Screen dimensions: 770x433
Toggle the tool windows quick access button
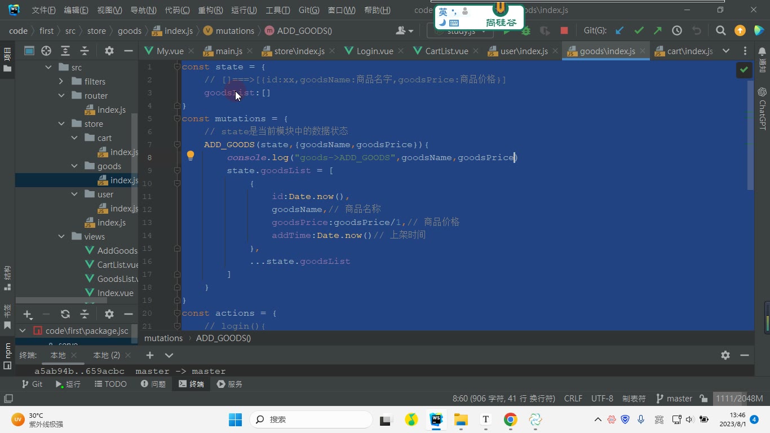click(x=8, y=399)
